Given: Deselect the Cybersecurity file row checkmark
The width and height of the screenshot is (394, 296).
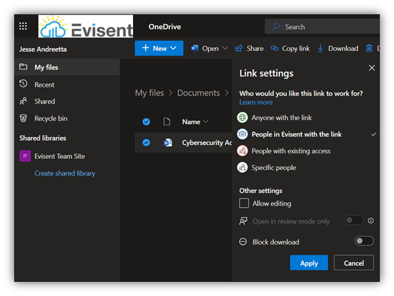Looking at the screenshot, I should click(146, 143).
